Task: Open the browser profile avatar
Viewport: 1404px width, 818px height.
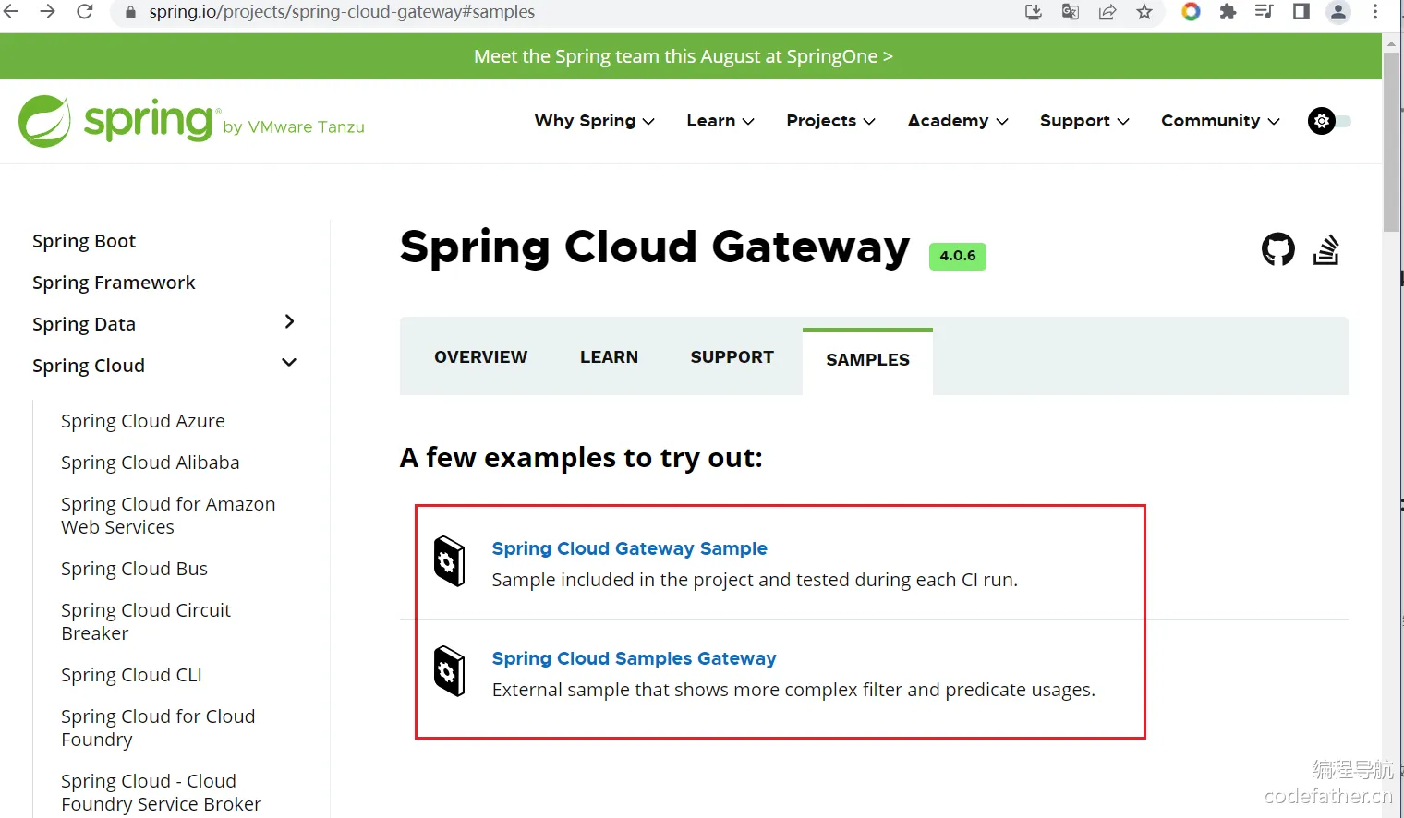Action: (1338, 12)
